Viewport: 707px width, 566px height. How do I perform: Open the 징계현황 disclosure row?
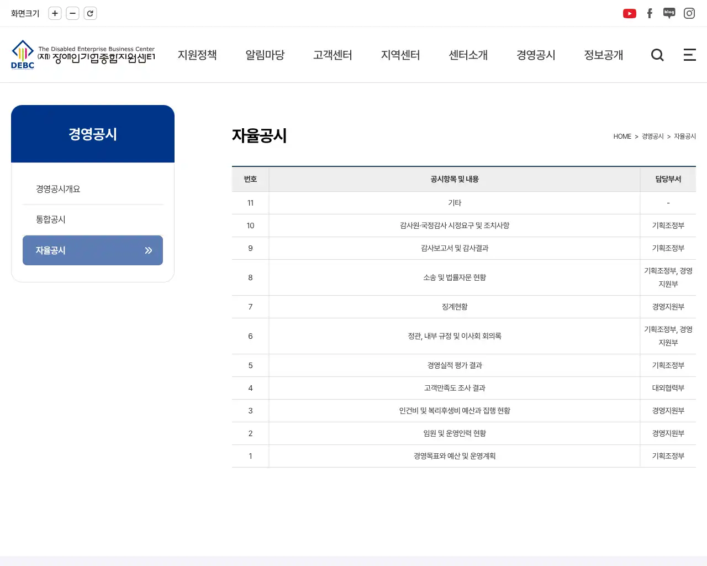(455, 307)
